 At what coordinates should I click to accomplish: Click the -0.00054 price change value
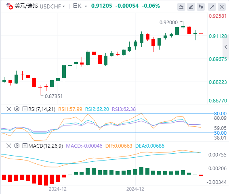[127, 6]
